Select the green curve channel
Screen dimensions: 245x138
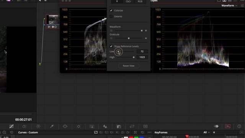tap(136, 137)
